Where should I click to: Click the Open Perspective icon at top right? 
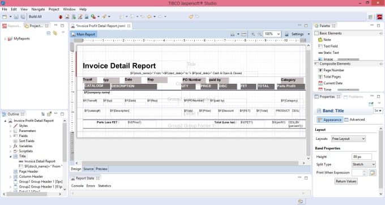coord(371,17)
